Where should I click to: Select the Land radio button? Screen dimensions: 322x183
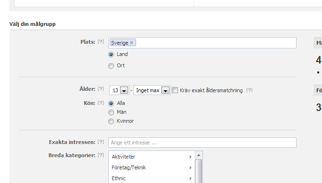[111, 55]
